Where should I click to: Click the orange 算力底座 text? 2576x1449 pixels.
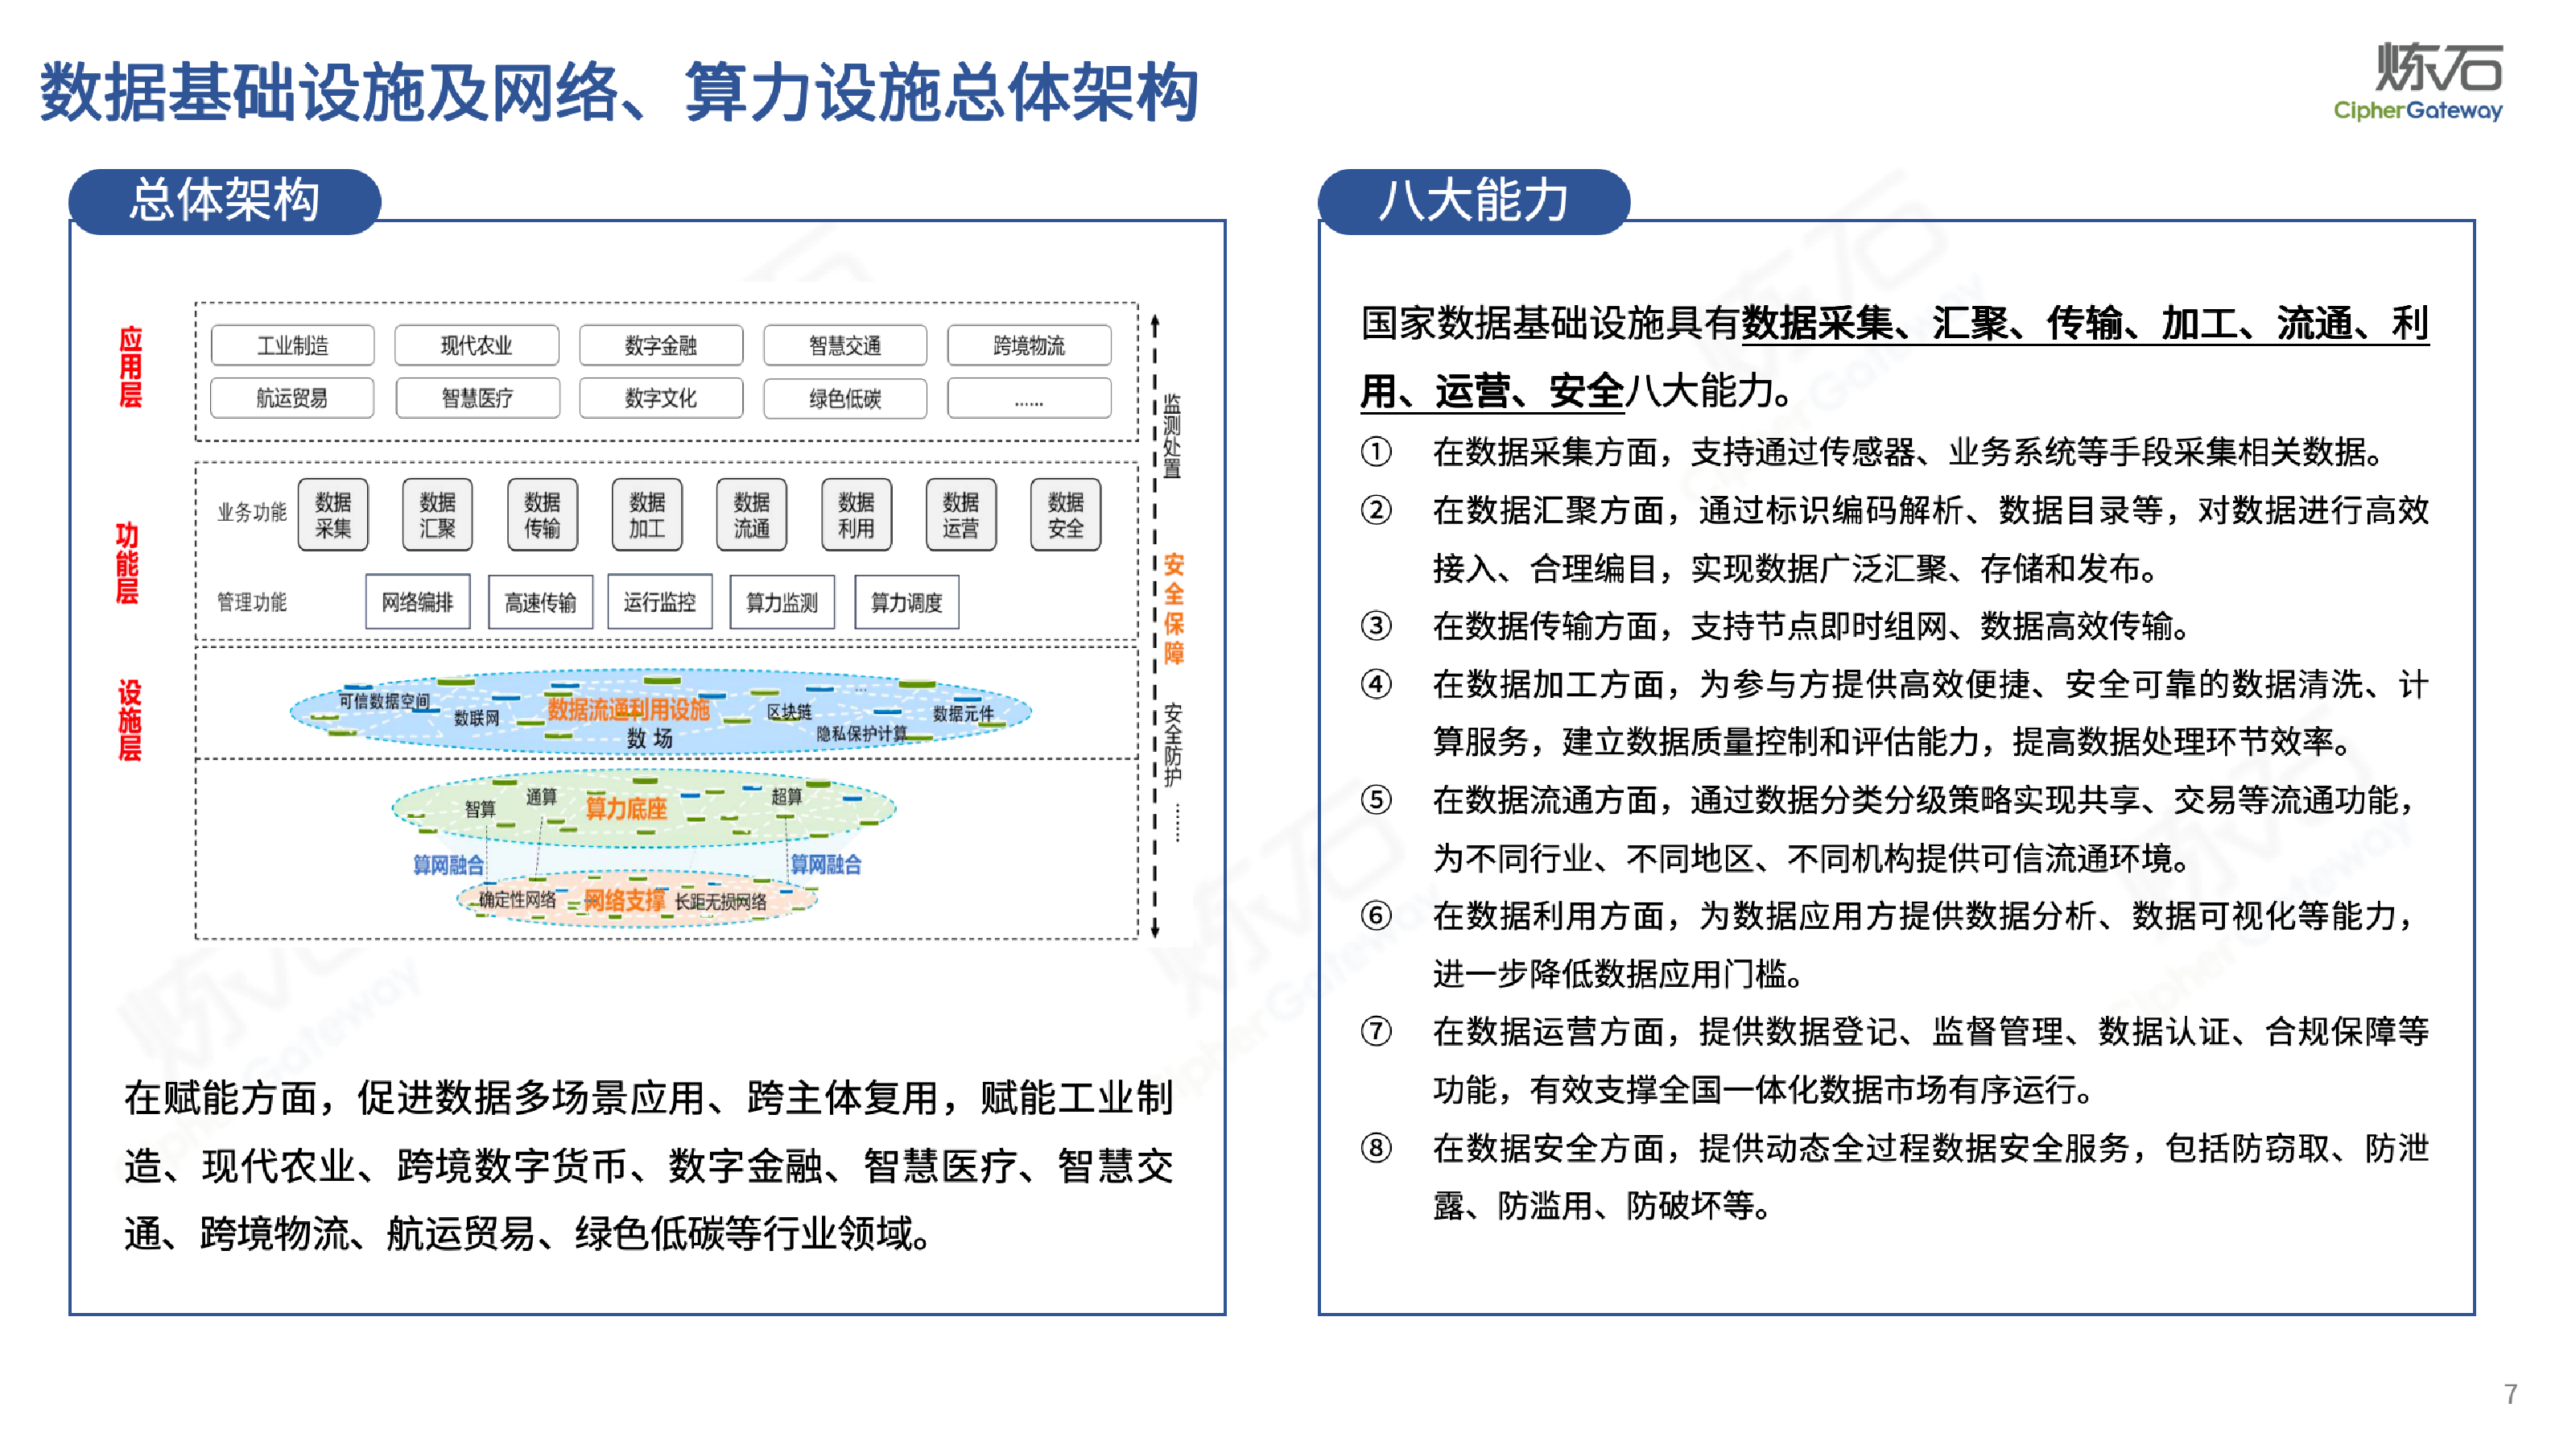pyautogui.click(x=626, y=808)
